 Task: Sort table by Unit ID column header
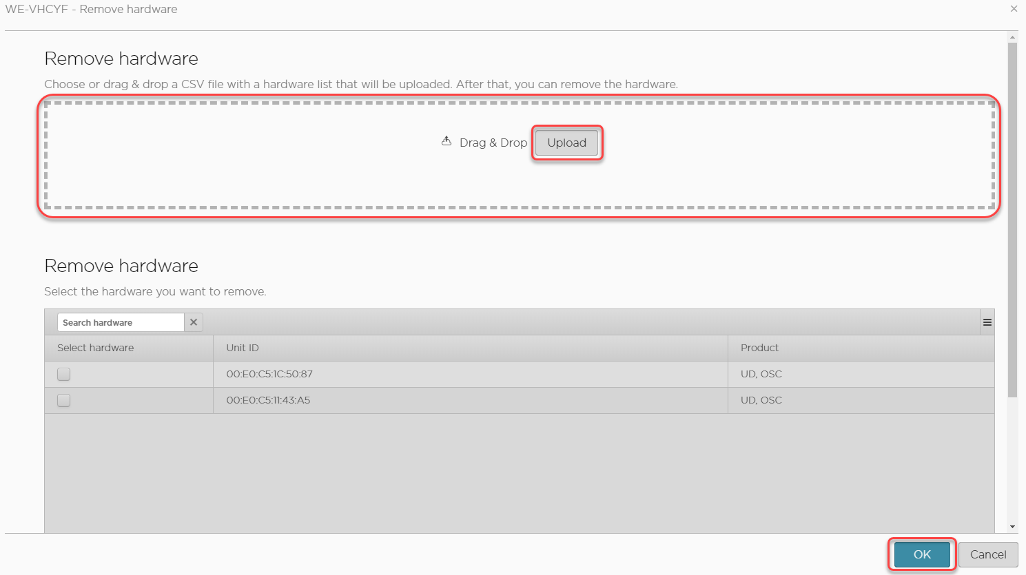tap(243, 348)
